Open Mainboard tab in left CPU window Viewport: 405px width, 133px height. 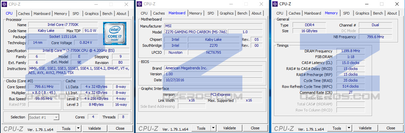[42, 14]
